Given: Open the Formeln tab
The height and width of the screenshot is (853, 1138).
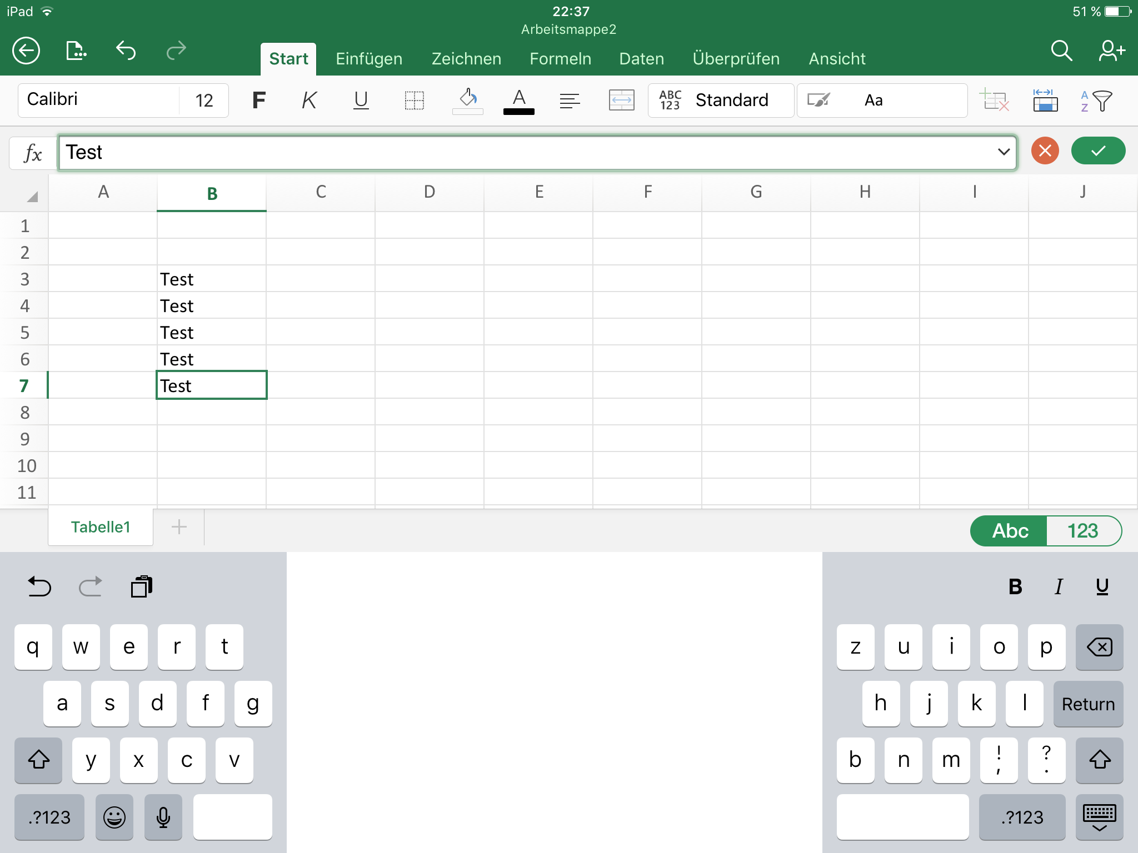Looking at the screenshot, I should [560, 59].
